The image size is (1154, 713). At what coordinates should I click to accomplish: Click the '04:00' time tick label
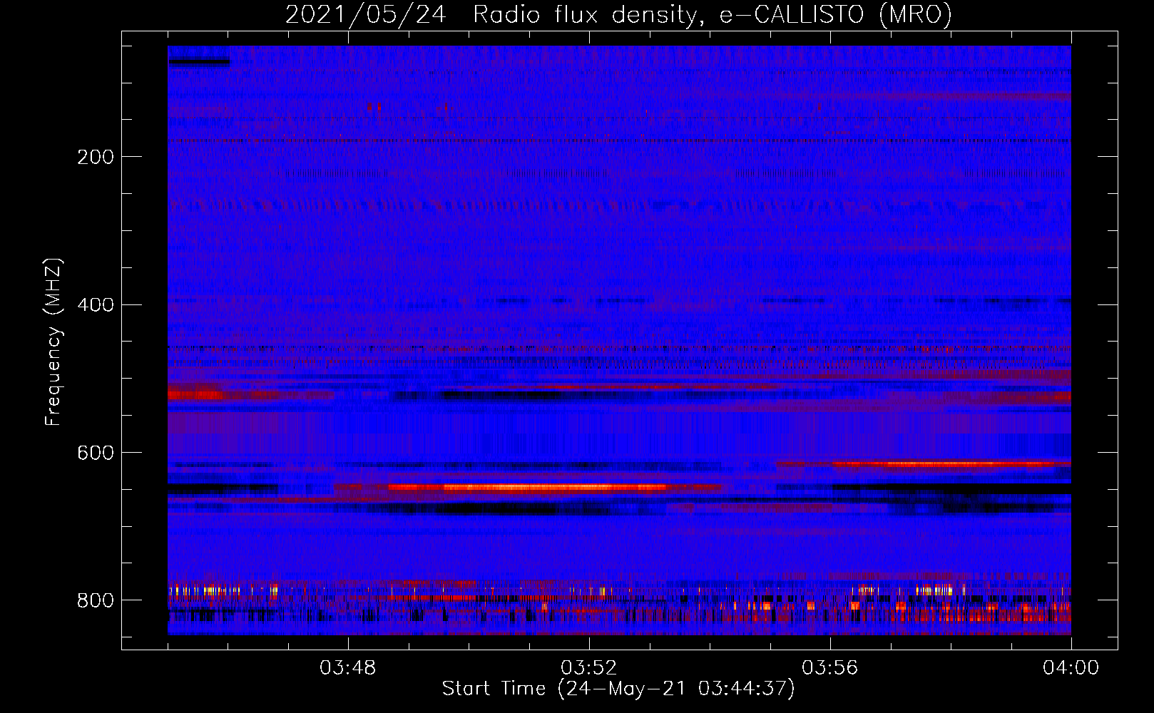[1071, 668]
